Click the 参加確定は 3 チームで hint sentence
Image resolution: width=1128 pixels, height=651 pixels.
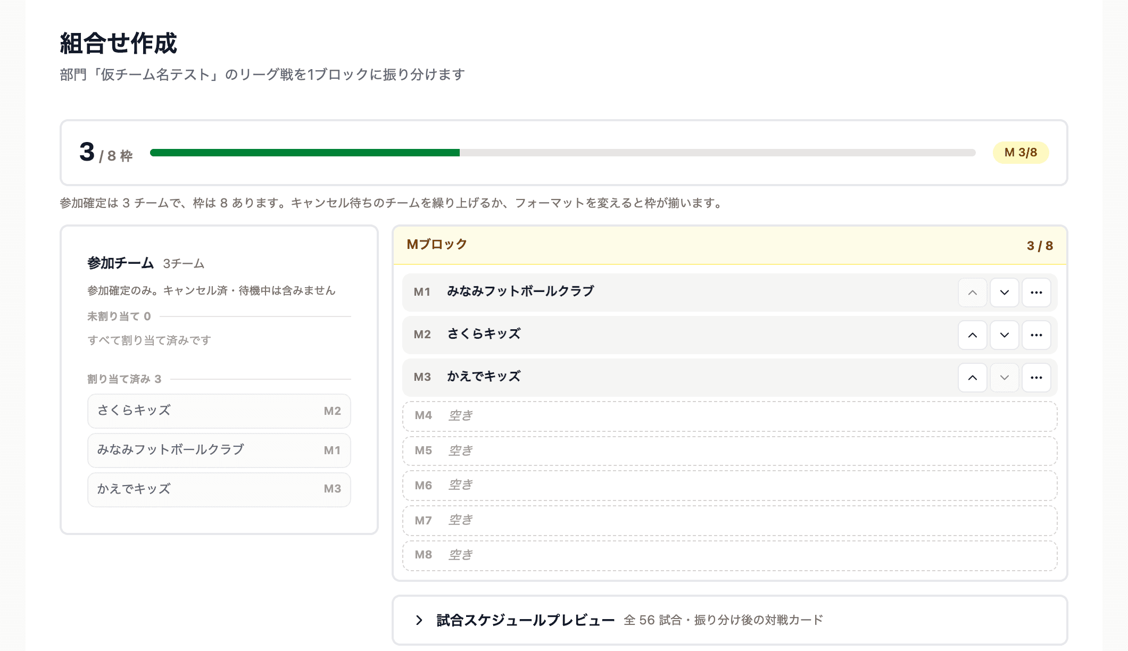[392, 203]
